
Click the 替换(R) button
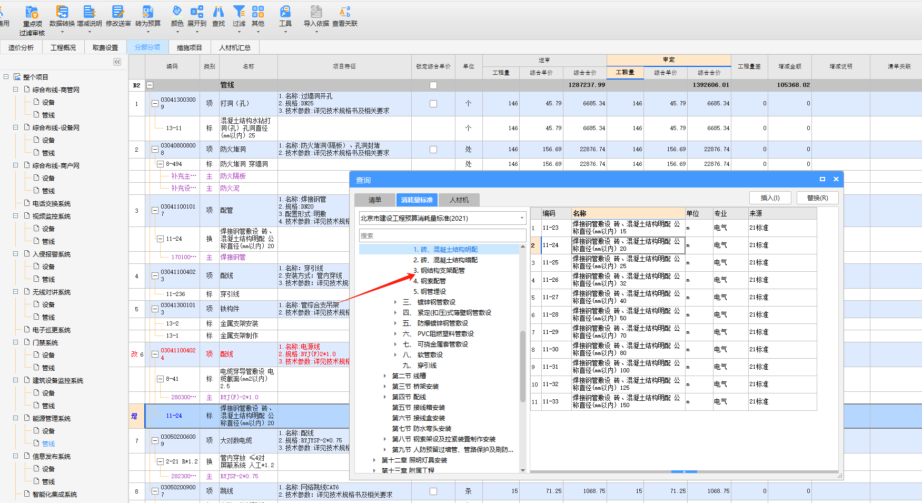click(x=818, y=198)
